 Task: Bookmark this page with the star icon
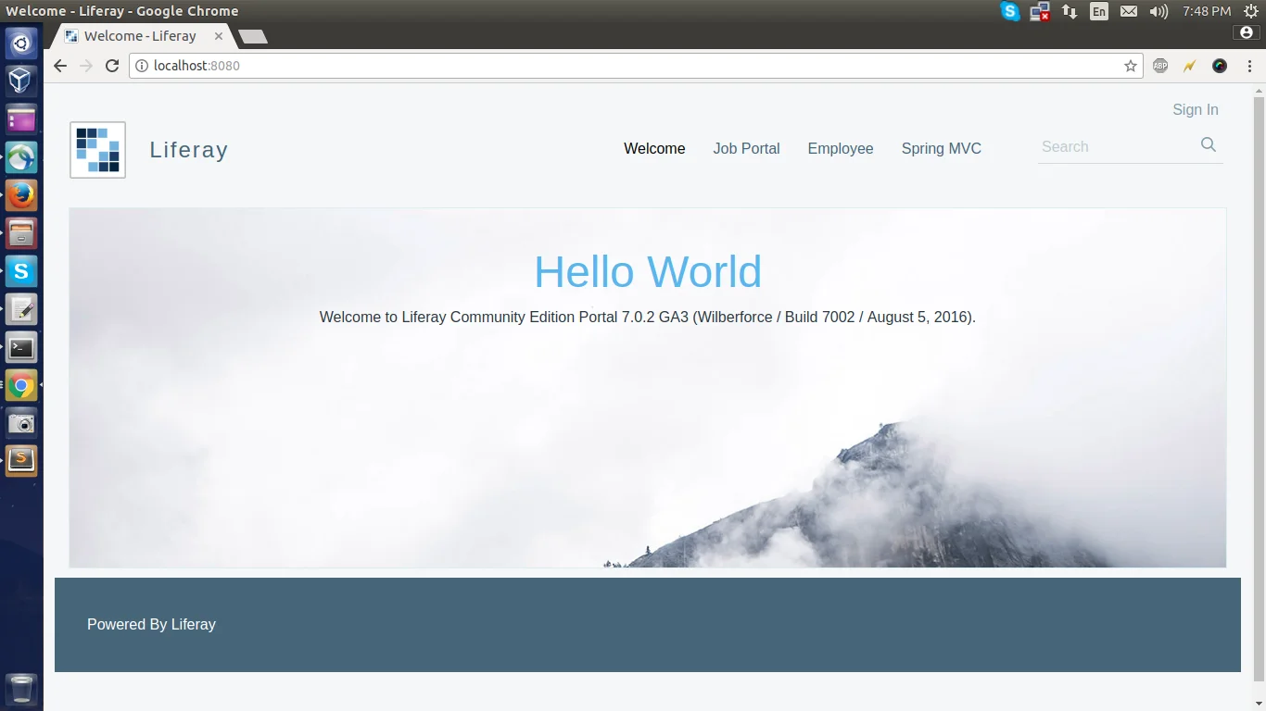pos(1131,66)
